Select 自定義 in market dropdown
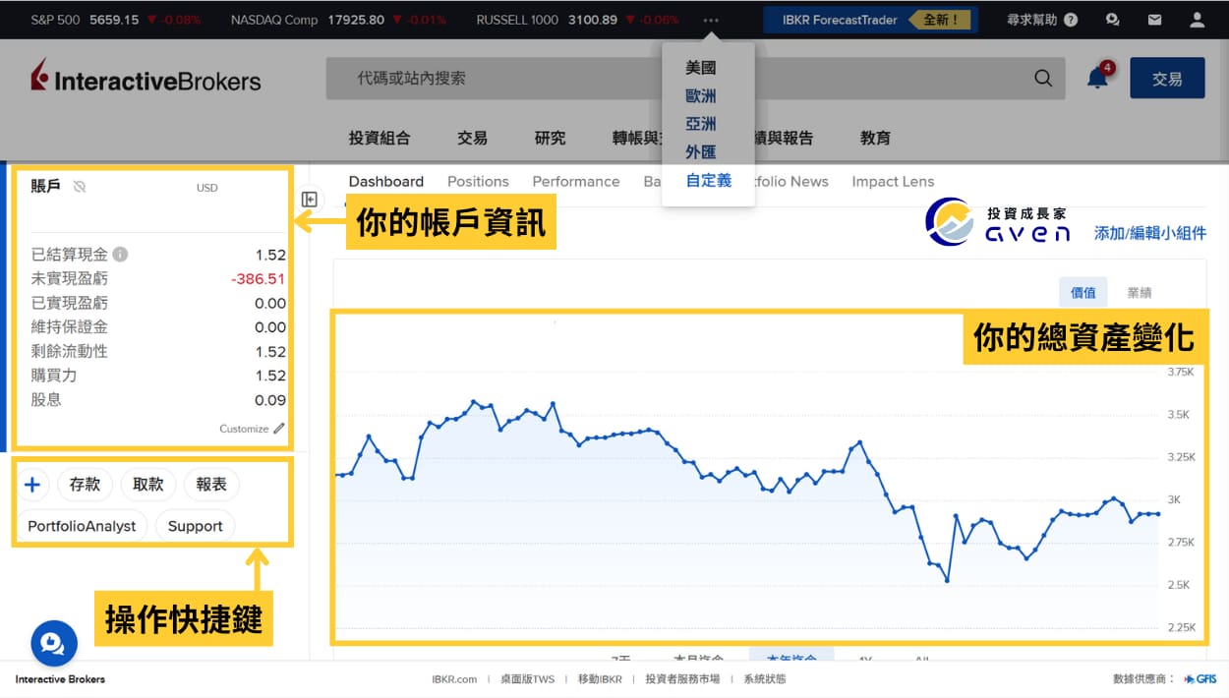Screen dimensions: 1229x698 pos(709,181)
